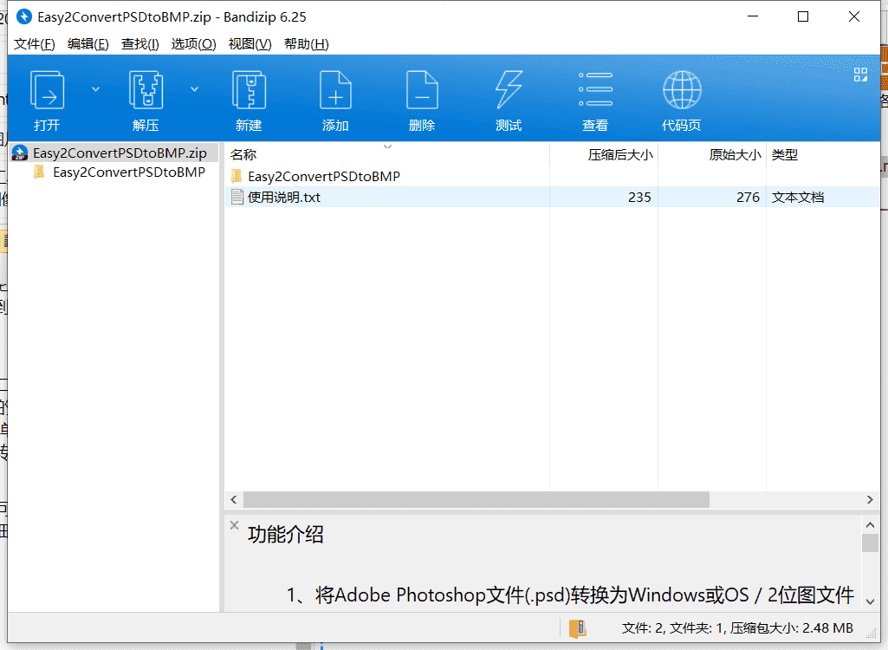
Task: Click original size value 276
Action: pyautogui.click(x=748, y=198)
